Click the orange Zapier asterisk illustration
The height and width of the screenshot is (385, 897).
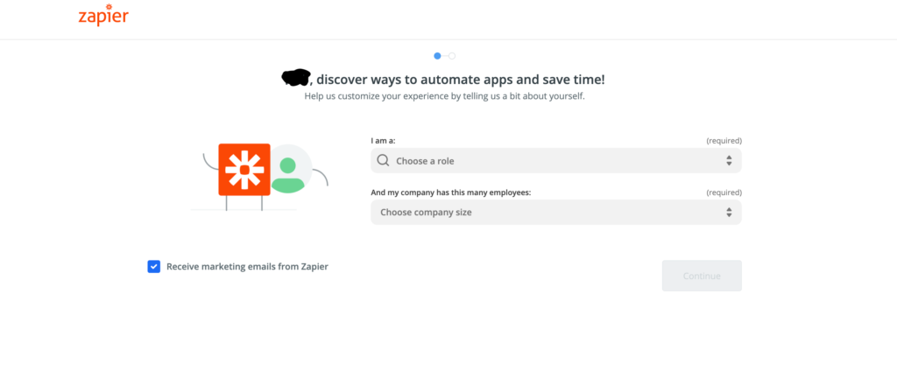244,170
